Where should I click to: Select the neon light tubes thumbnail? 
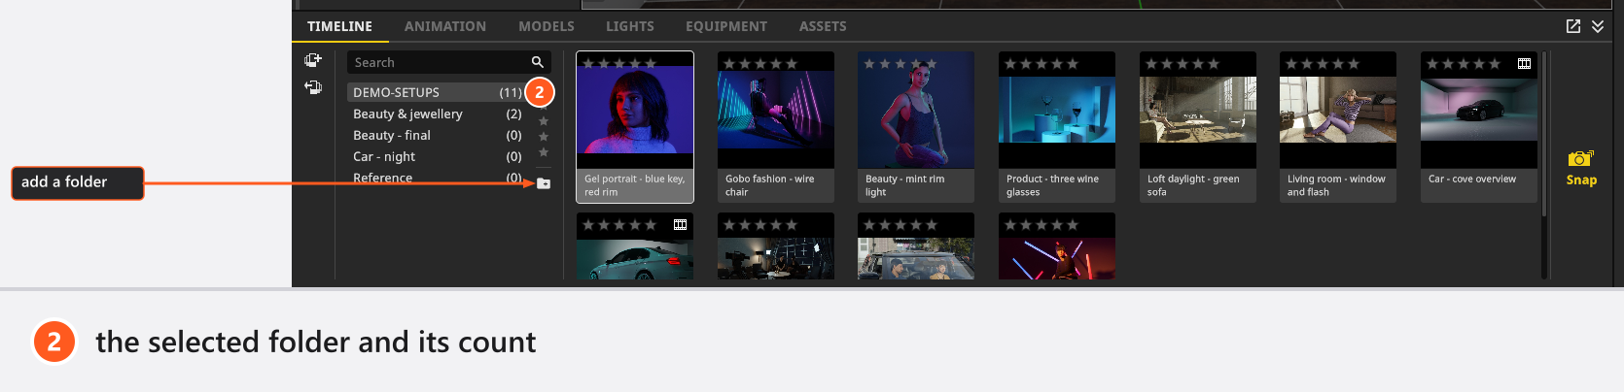coord(1057,246)
